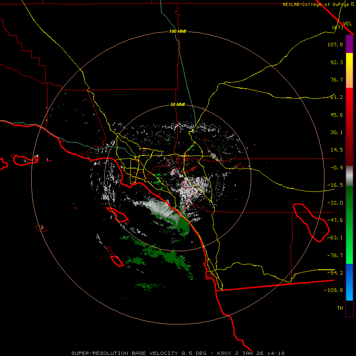The image size is (356, 356).
Task: Click the -47.6 legend value
Action: click(335, 220)
